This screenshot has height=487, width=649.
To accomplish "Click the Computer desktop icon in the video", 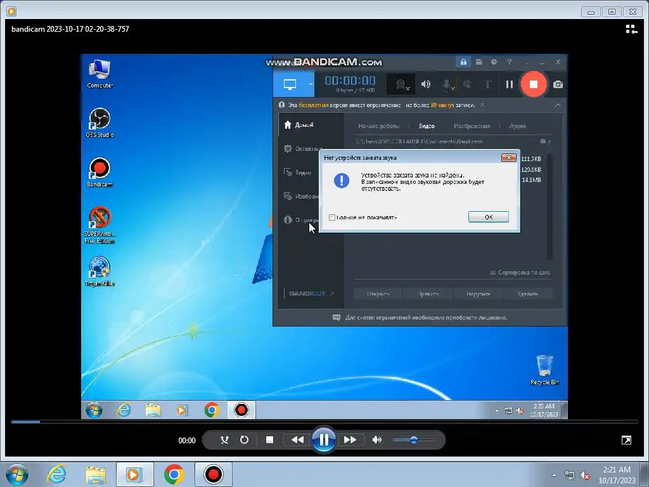I will (100, 74).
